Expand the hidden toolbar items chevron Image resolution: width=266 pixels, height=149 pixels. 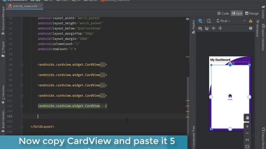[x=244, y=21]
